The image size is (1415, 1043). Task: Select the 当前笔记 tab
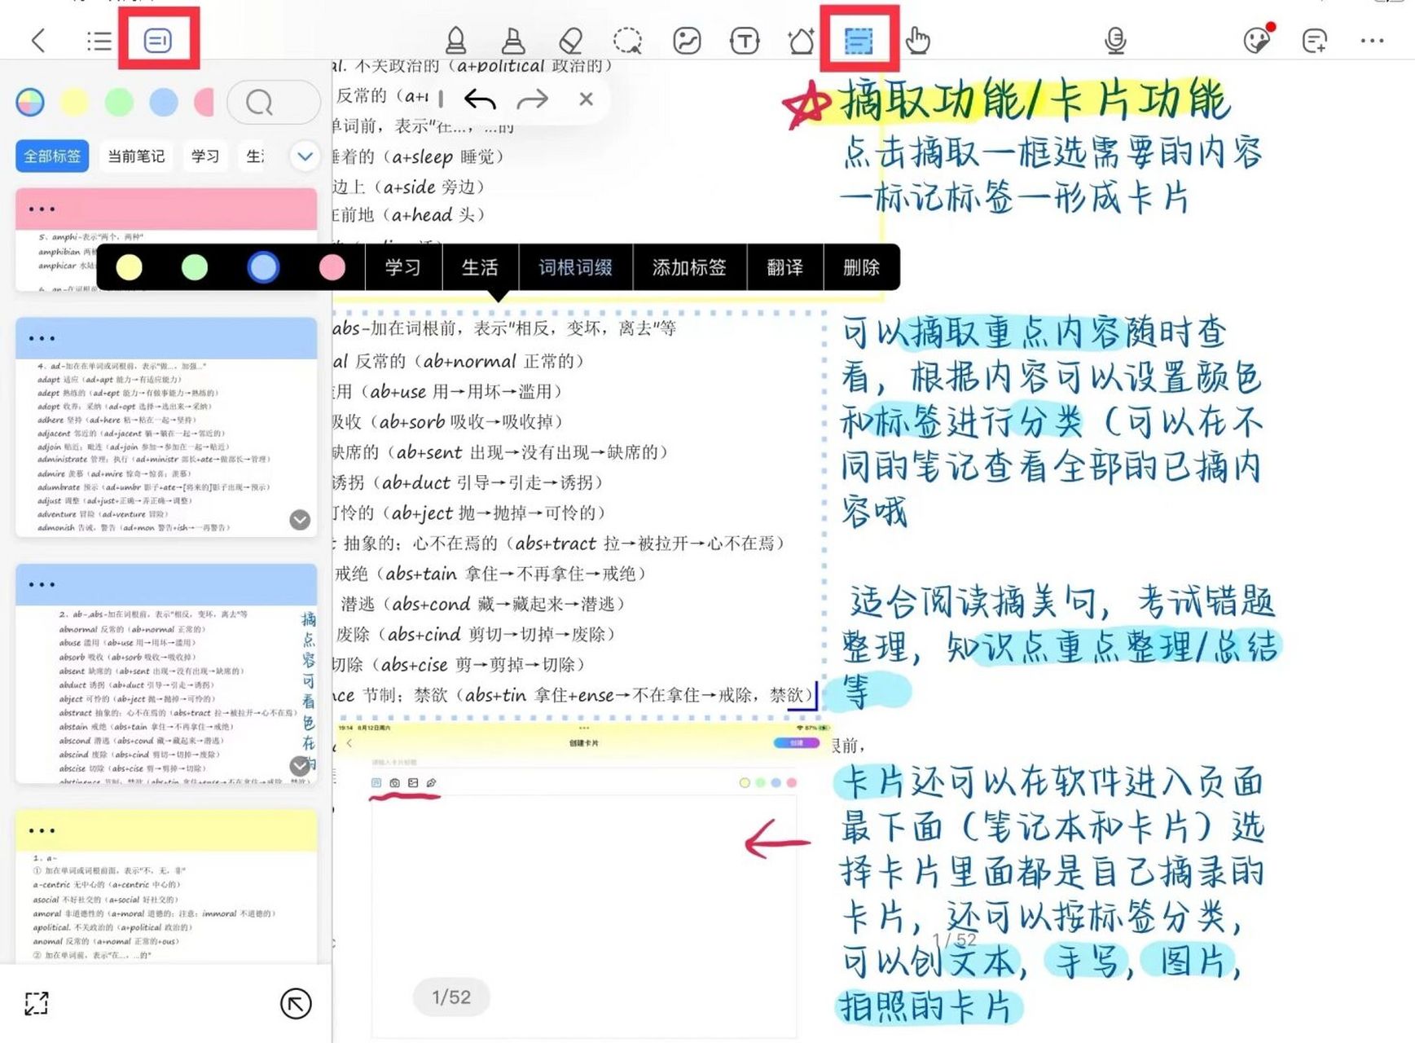136,156
